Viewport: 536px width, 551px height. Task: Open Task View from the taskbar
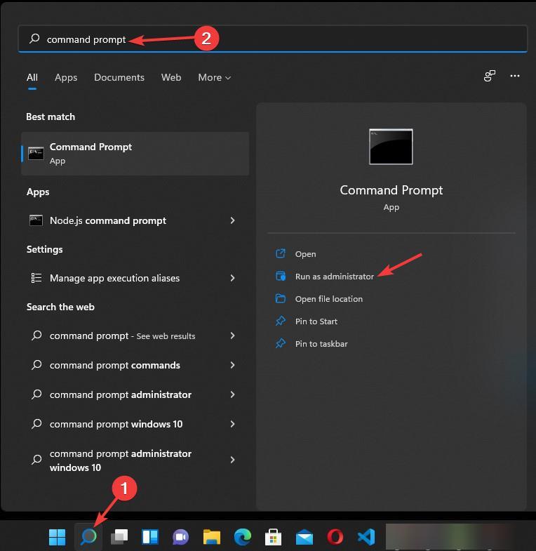(x=119, y=536)
